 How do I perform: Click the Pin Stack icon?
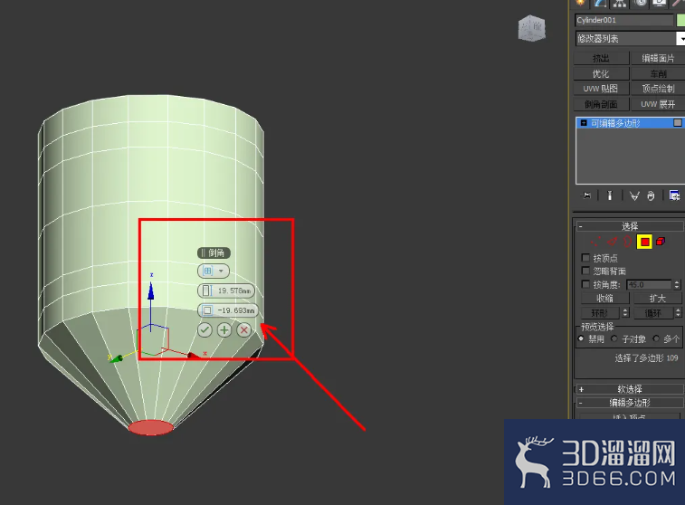coord(586,195)
